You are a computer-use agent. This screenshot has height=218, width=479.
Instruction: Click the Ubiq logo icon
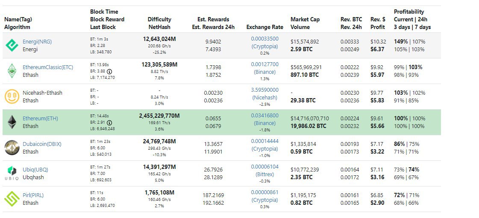point(12,173)
